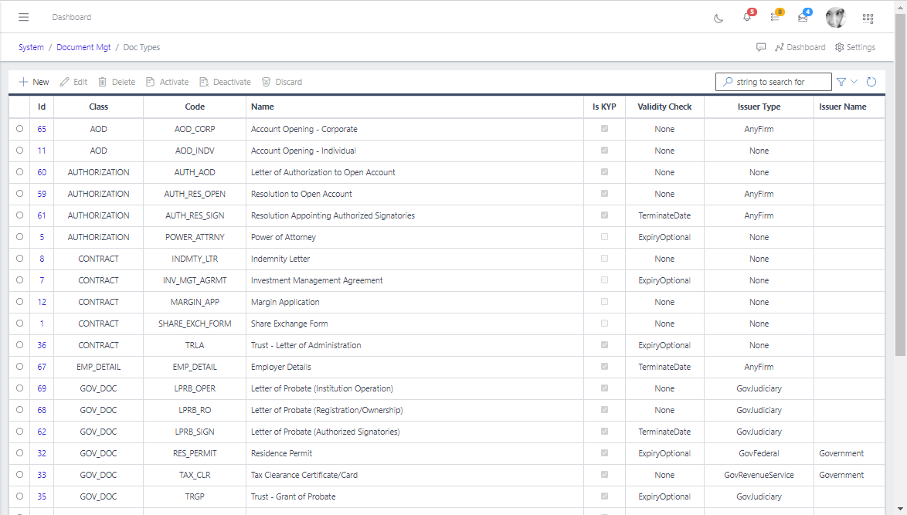Click the Edit toolbar button
Viewport: 907px width, 515px height.
[73, 82]
